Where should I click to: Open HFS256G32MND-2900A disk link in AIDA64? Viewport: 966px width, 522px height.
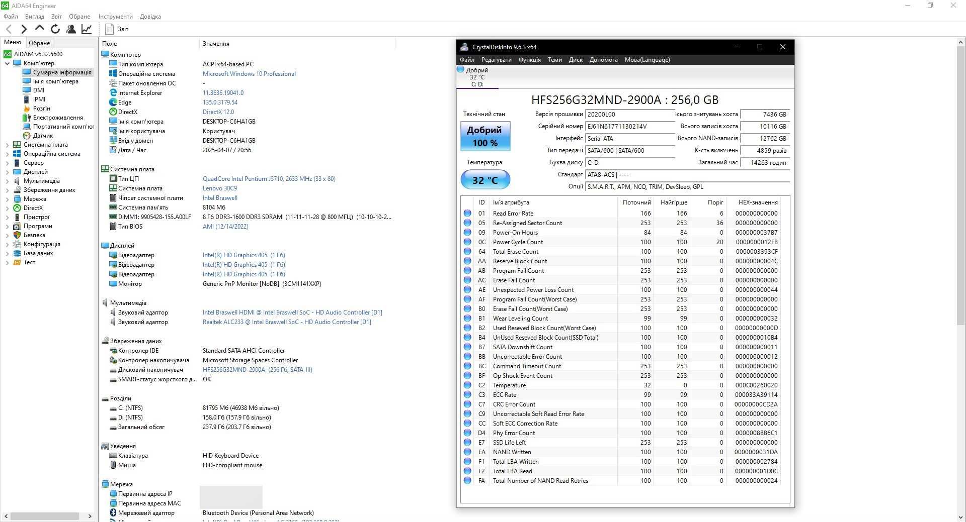pos(257,370)
